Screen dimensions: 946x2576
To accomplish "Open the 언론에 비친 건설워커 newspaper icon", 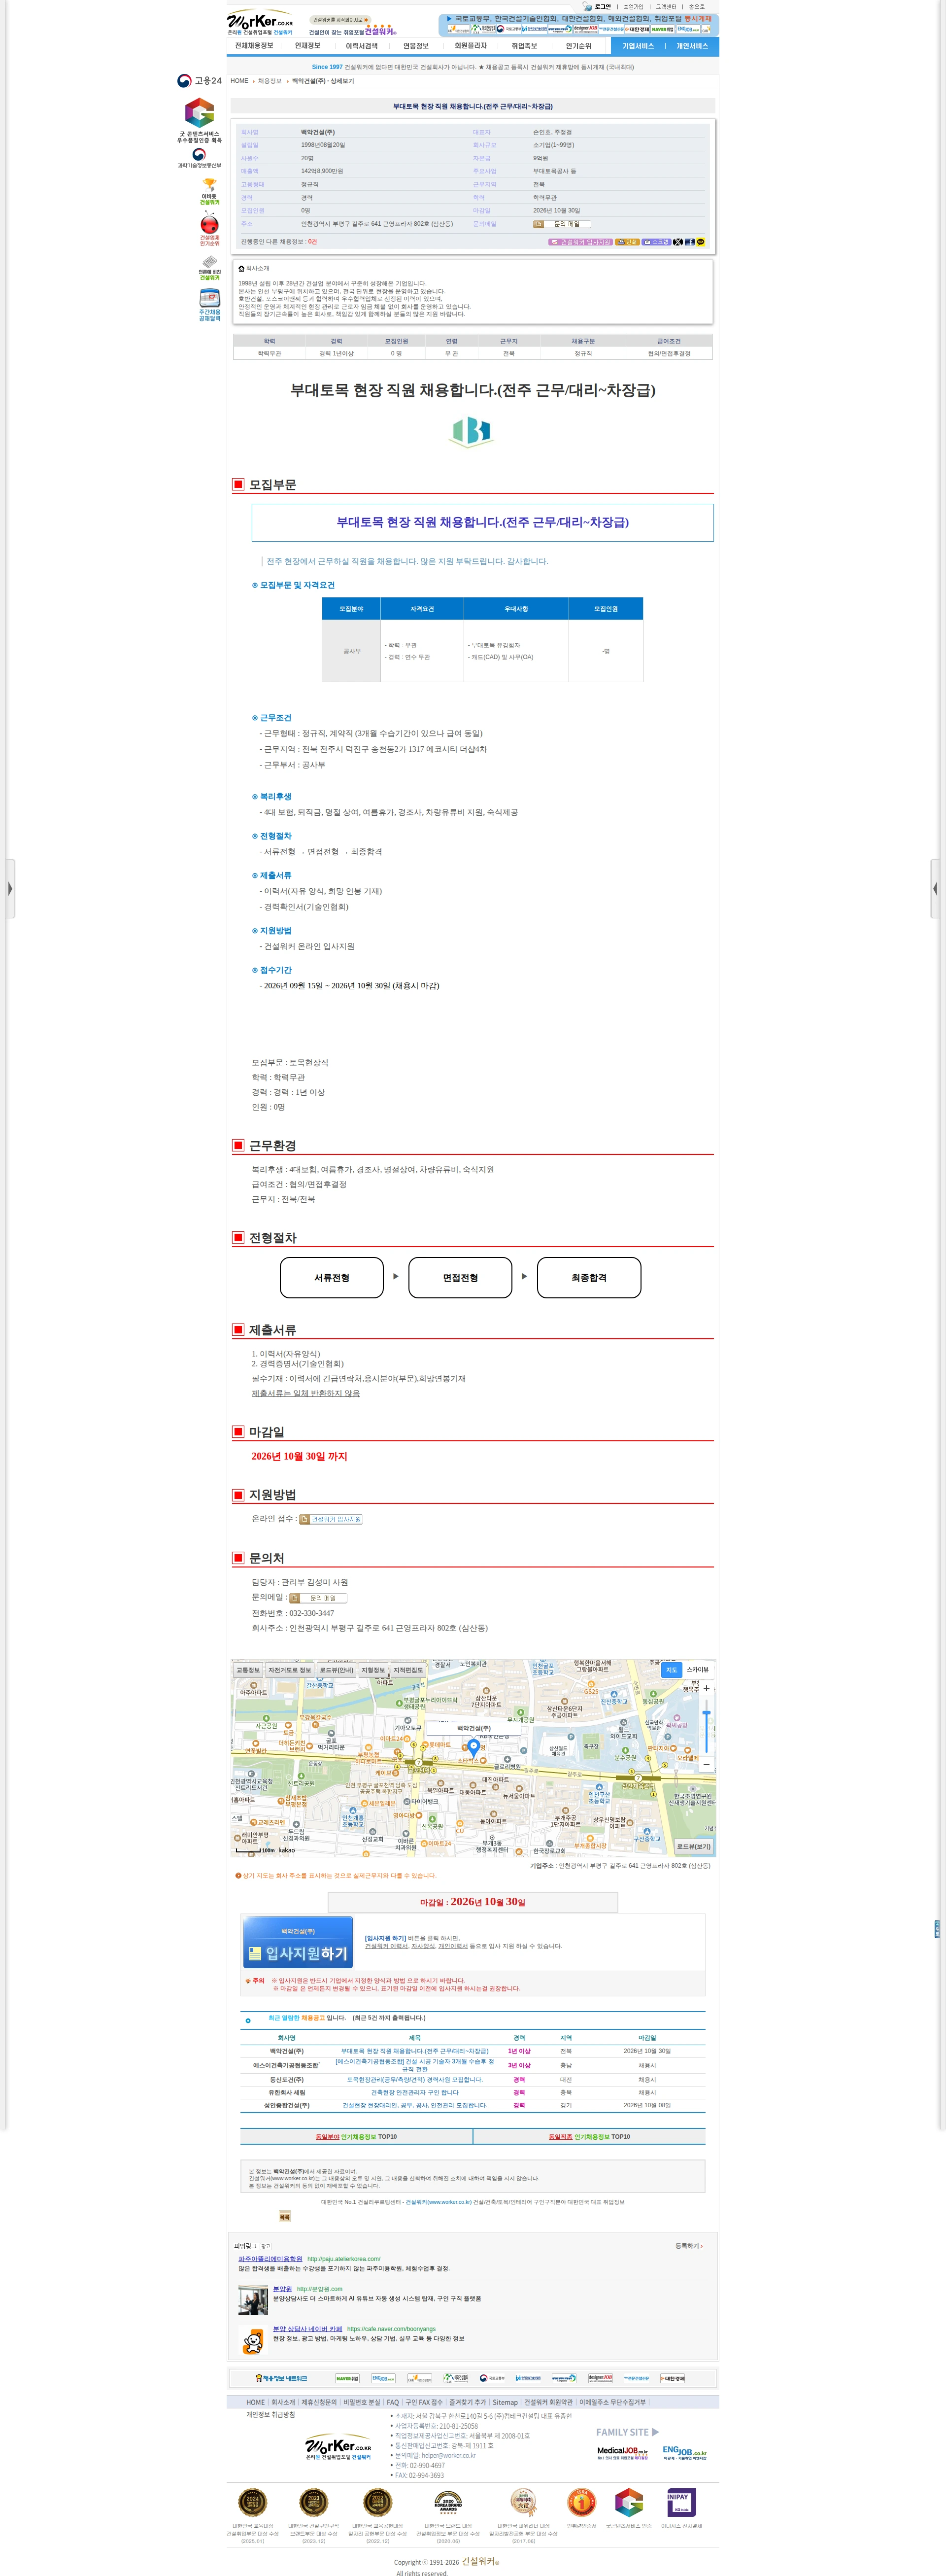I will coord(209,268).
